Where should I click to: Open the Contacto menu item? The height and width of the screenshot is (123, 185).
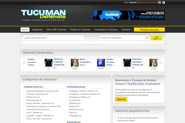(126, 30)
